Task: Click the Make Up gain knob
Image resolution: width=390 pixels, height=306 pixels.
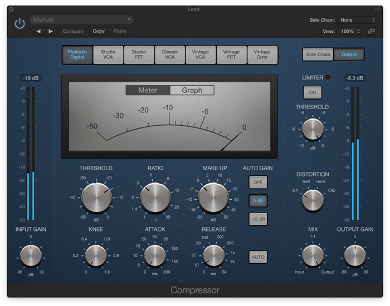Action: click(214, 198)
